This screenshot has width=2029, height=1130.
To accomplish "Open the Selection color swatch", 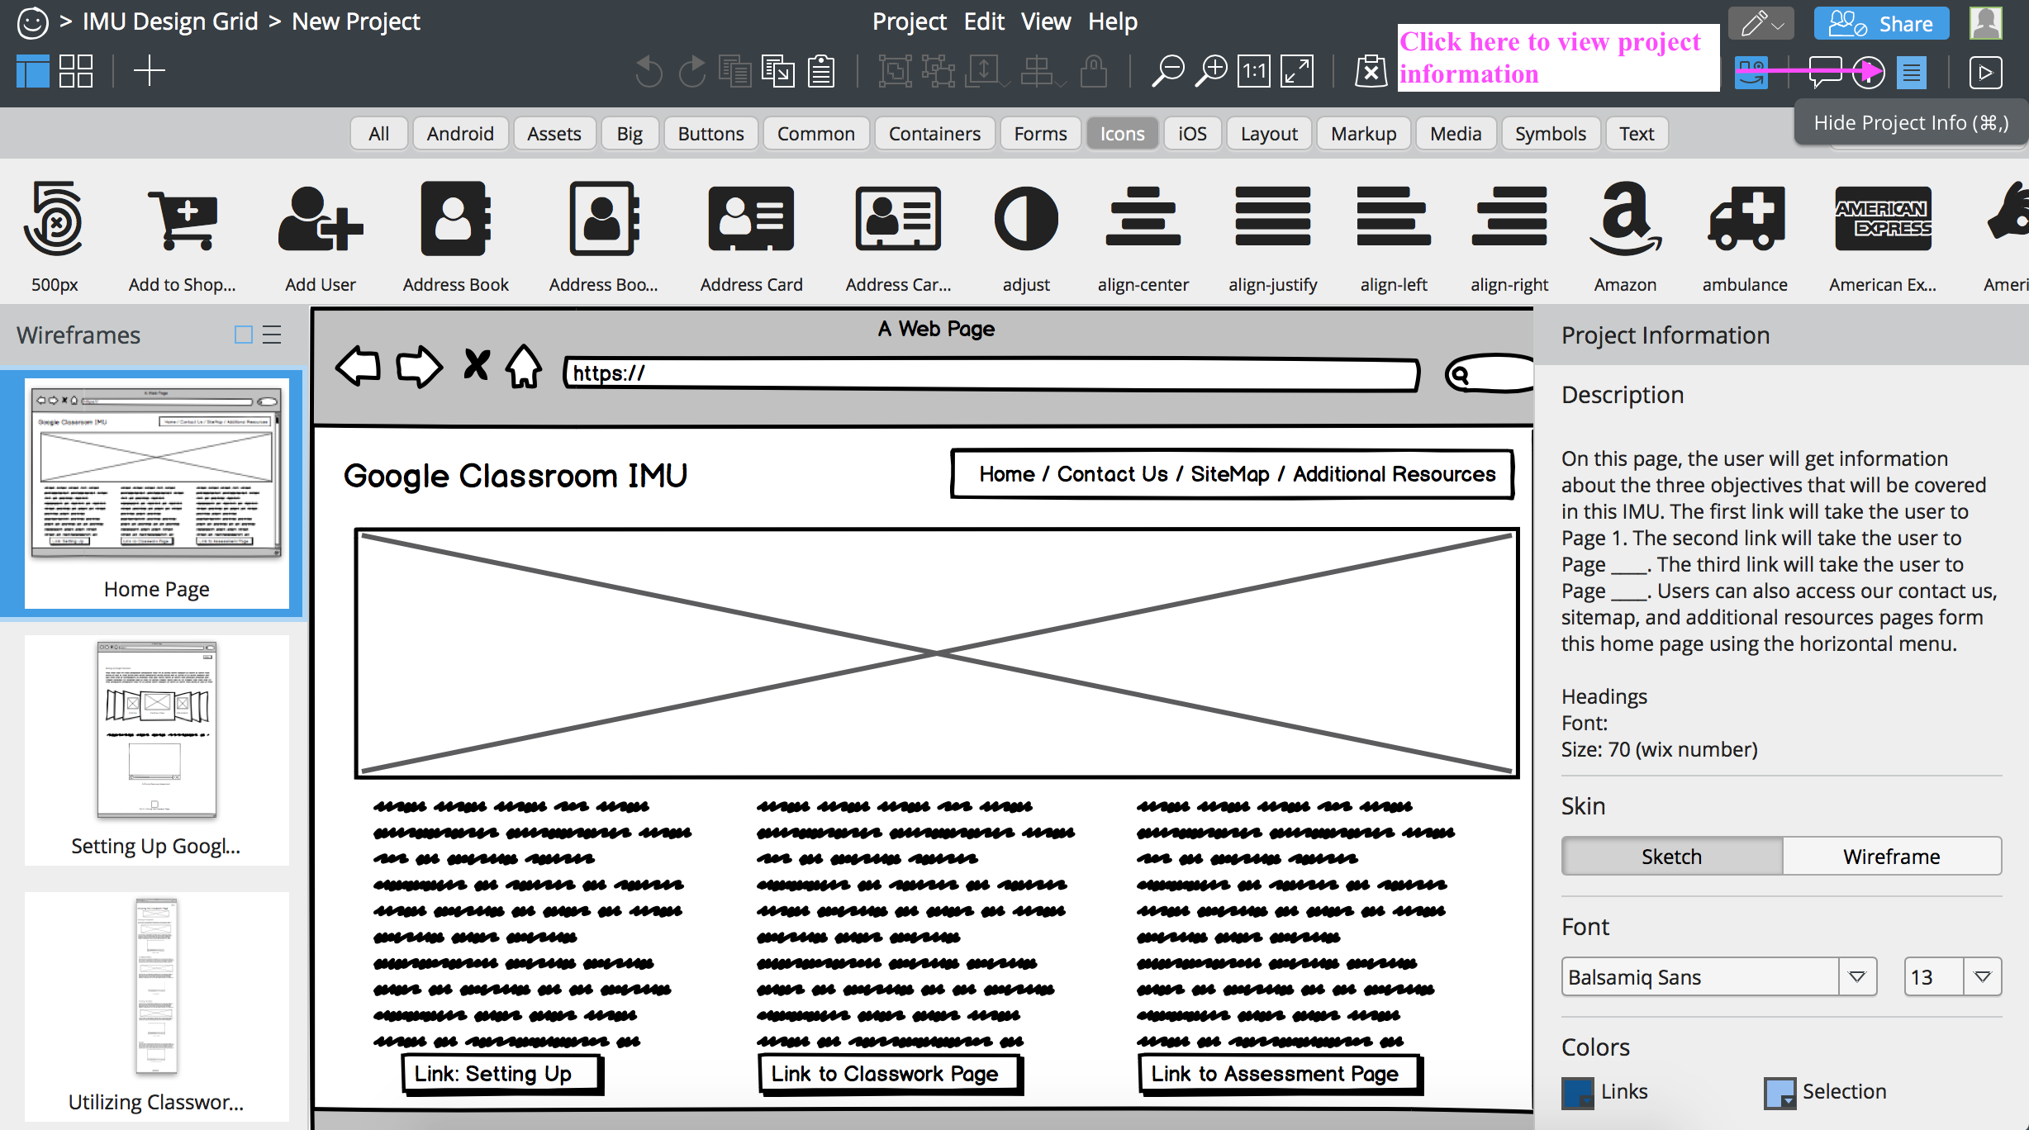I will pyautogui.click(x=1780, y=1093).
